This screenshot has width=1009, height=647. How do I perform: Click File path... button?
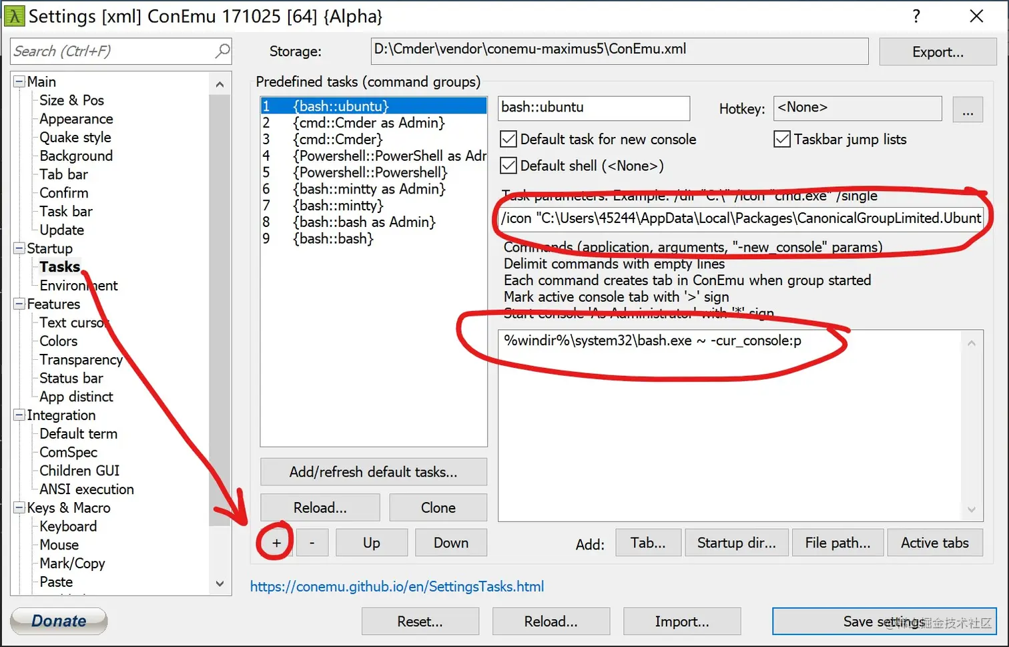[837, 543]
